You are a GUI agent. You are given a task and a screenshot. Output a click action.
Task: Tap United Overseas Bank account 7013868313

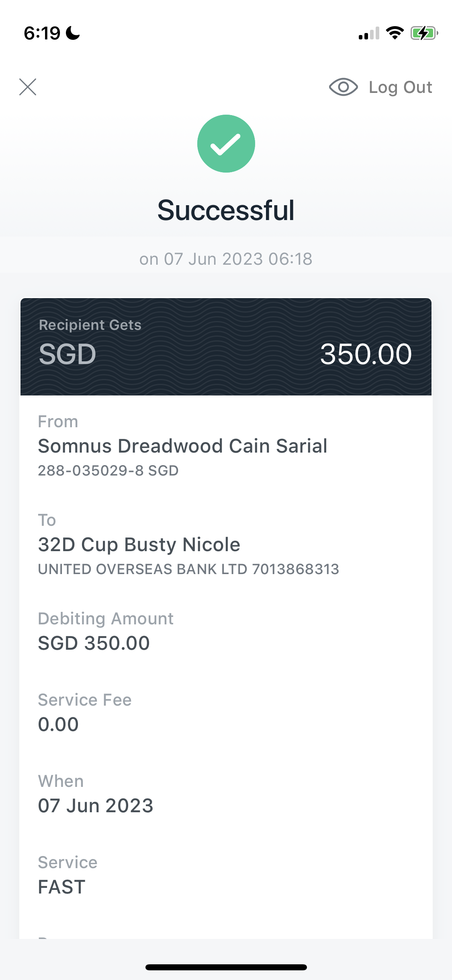click(188, 569)
